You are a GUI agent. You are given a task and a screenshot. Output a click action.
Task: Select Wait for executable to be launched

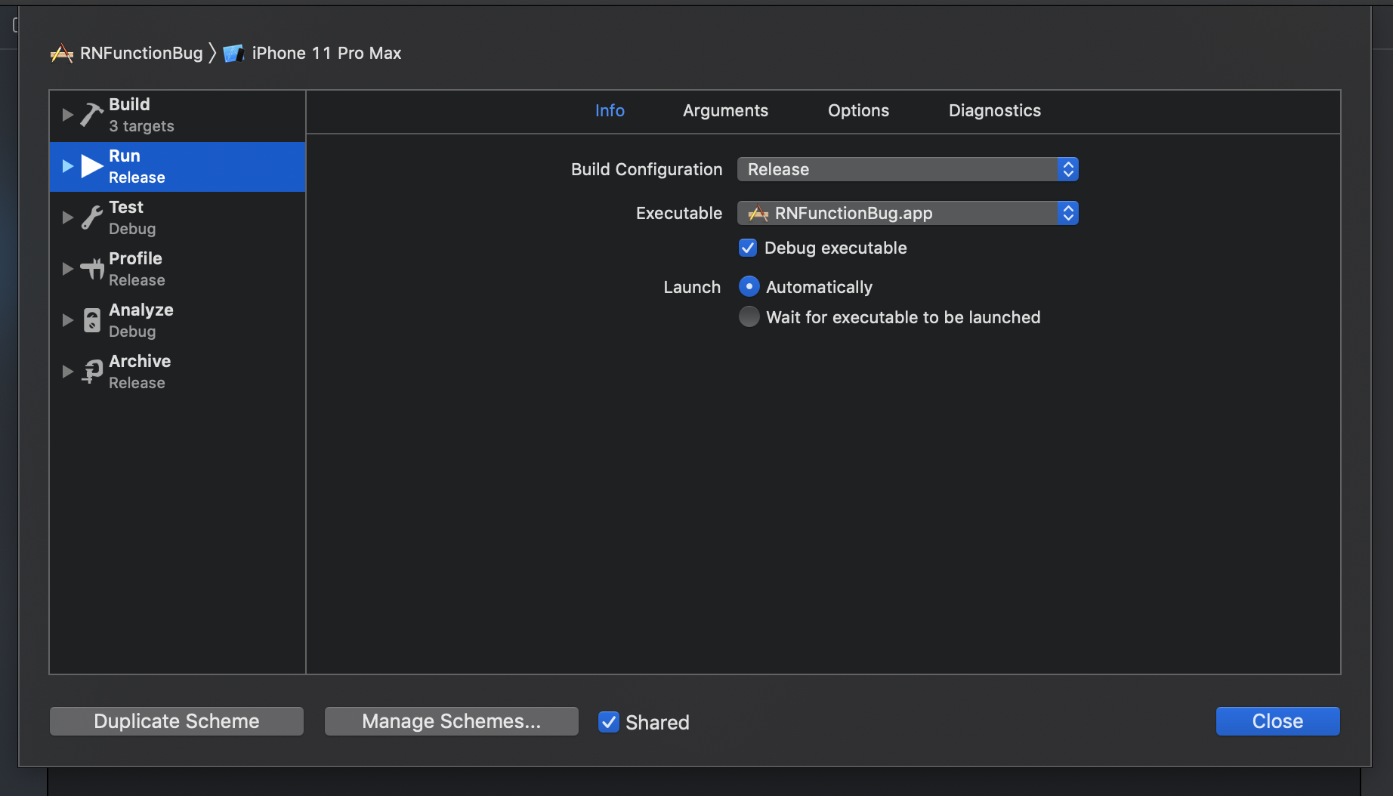coord(749,316)
